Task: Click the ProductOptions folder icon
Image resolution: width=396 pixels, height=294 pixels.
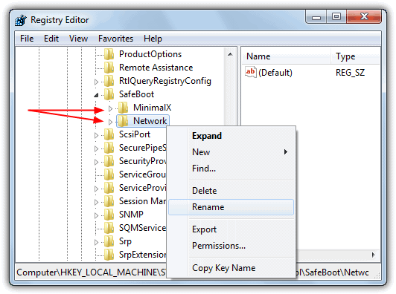Action: click(x=109, y=54)
